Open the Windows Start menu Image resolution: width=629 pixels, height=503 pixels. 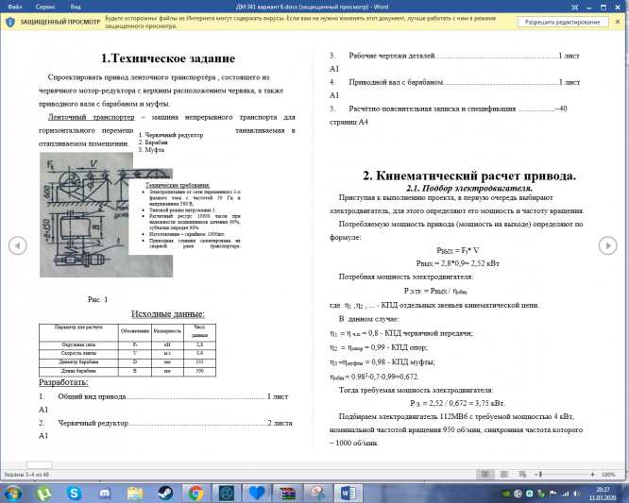pyautogui.click(x=13, y=493)
